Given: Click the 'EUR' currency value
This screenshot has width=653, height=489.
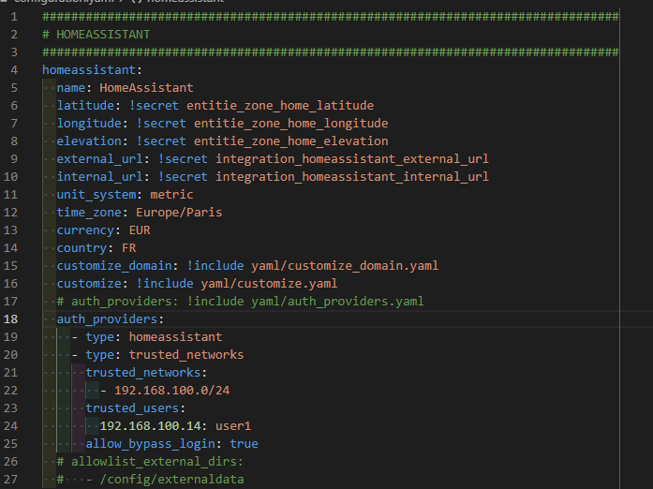Looking at the screenshot, I should pos(140,230).
